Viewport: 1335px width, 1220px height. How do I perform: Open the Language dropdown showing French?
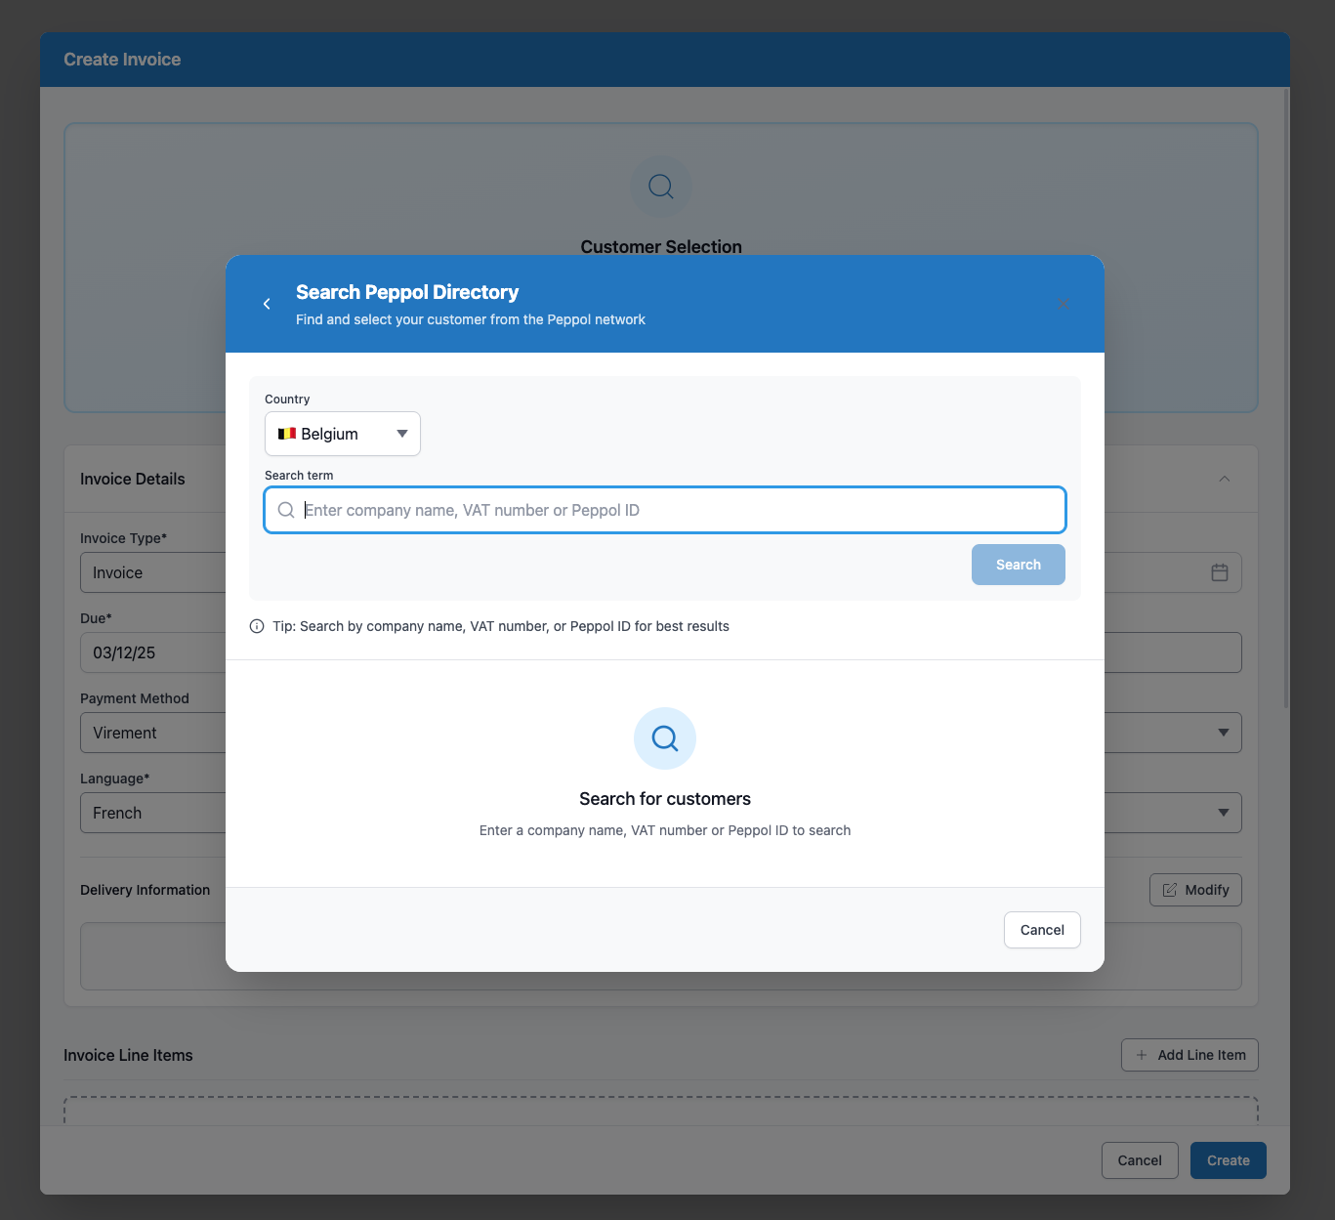(156, 812)
